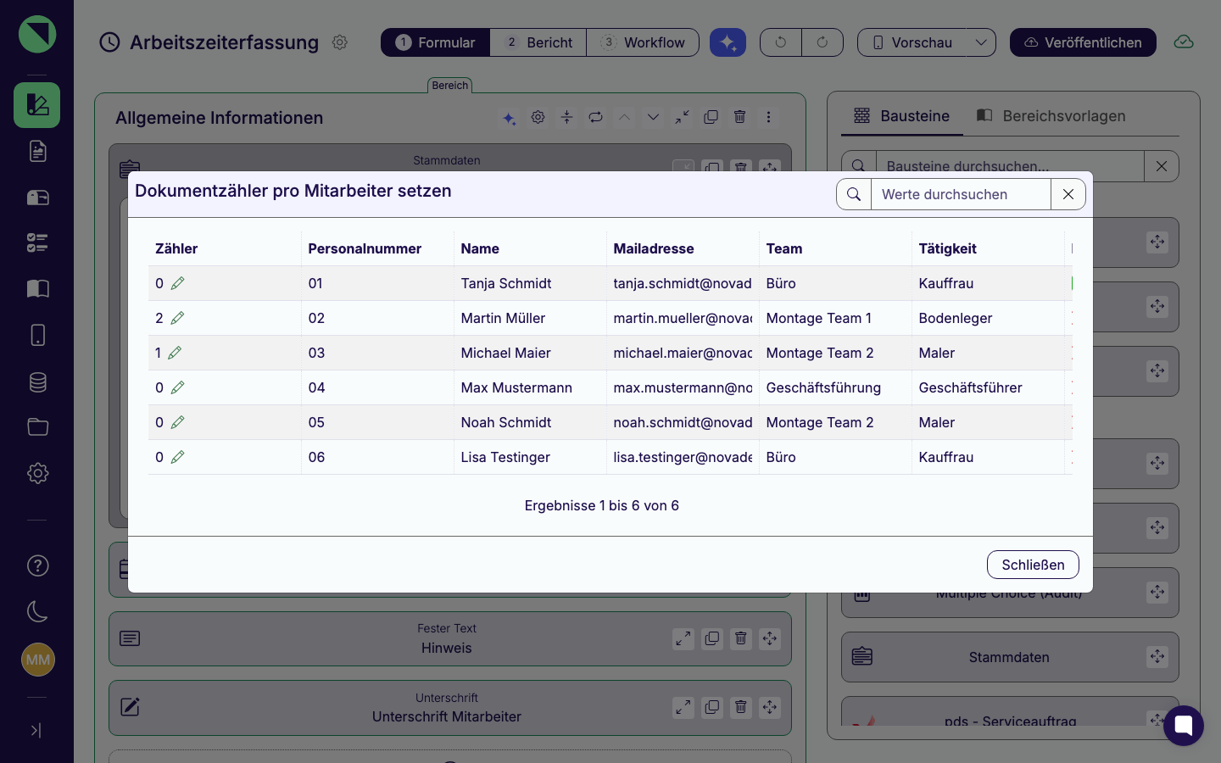Open the MM user avatar menu
Screen dimensions: 1221x763
click(x=37, y=660)
